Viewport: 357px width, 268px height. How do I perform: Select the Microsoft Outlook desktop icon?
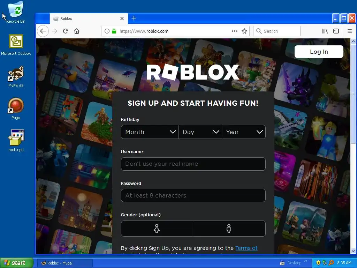[x=16, y=45]
